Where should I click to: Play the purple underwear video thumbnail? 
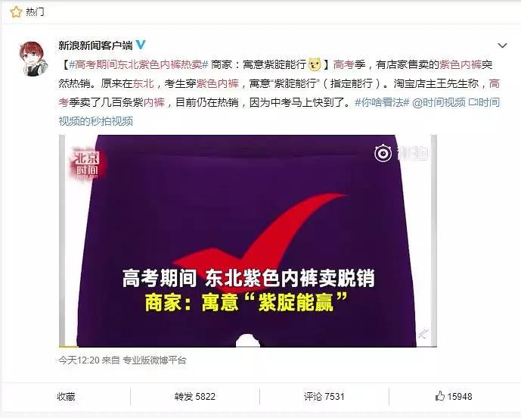click(x=248, y=241)
